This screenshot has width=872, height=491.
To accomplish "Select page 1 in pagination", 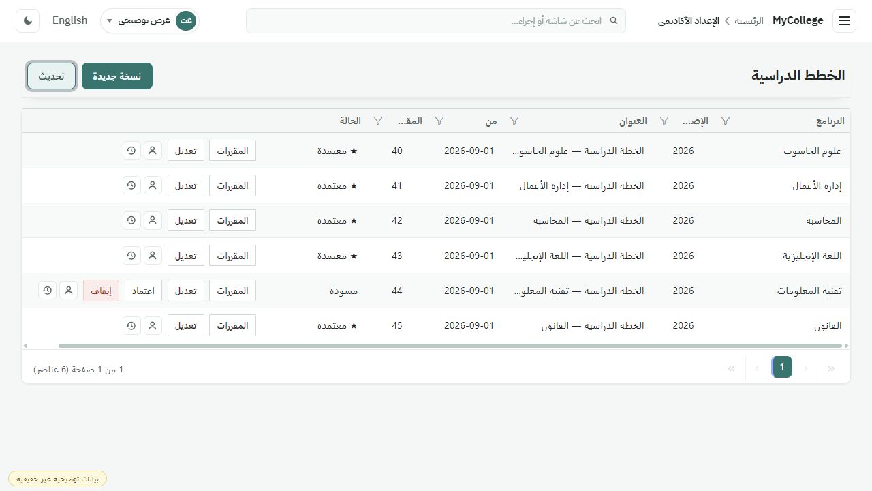I will pos(782,368).
